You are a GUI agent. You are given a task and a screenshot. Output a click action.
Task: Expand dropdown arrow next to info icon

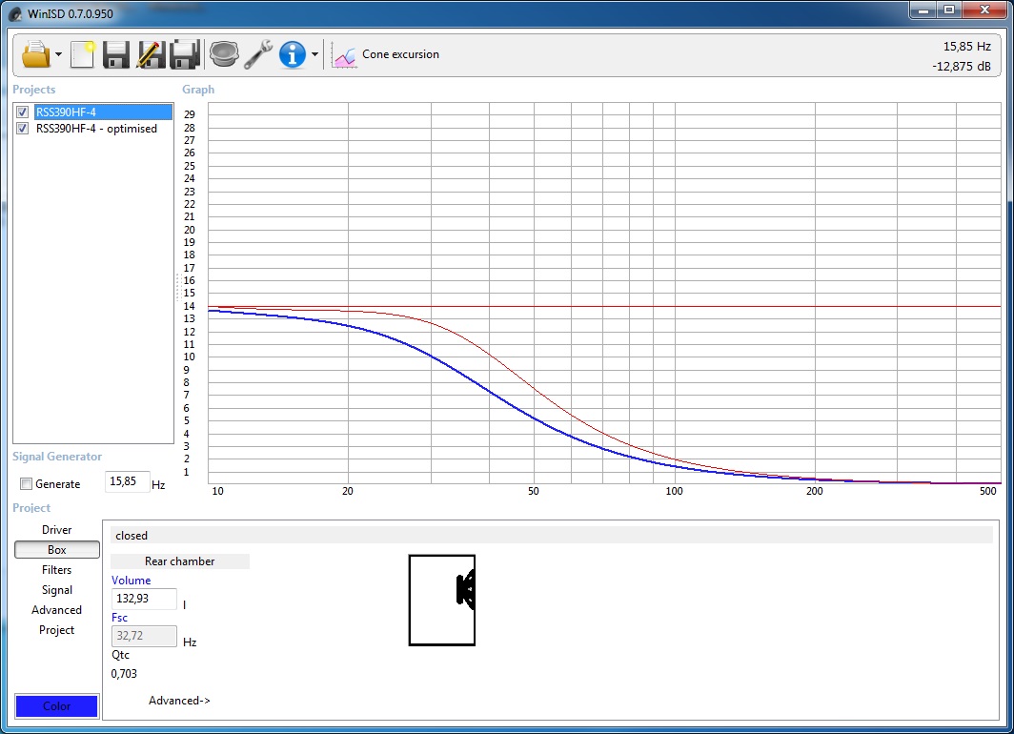[x=314, y=54]
